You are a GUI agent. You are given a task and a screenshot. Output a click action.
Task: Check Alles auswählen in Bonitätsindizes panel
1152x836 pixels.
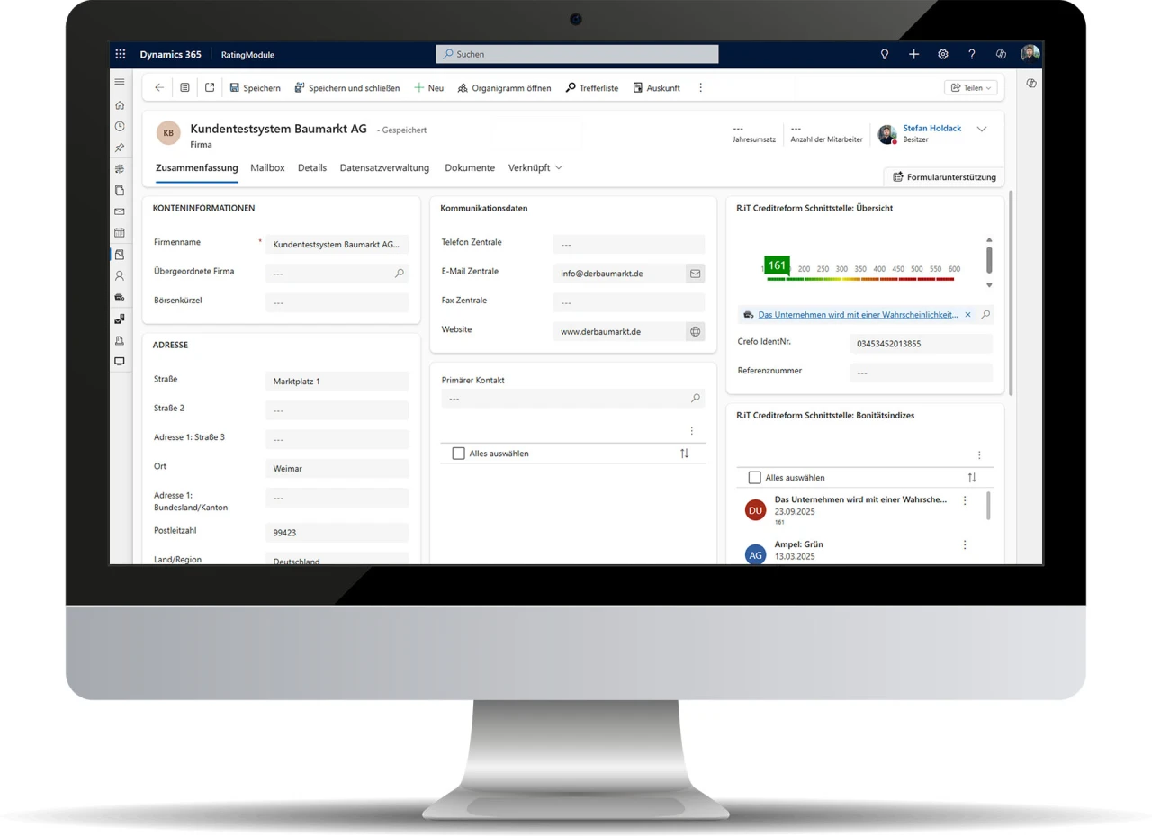click(755, 478)
